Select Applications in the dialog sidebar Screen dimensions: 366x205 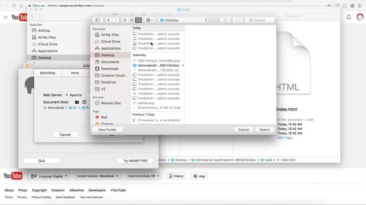coord(110,48)
